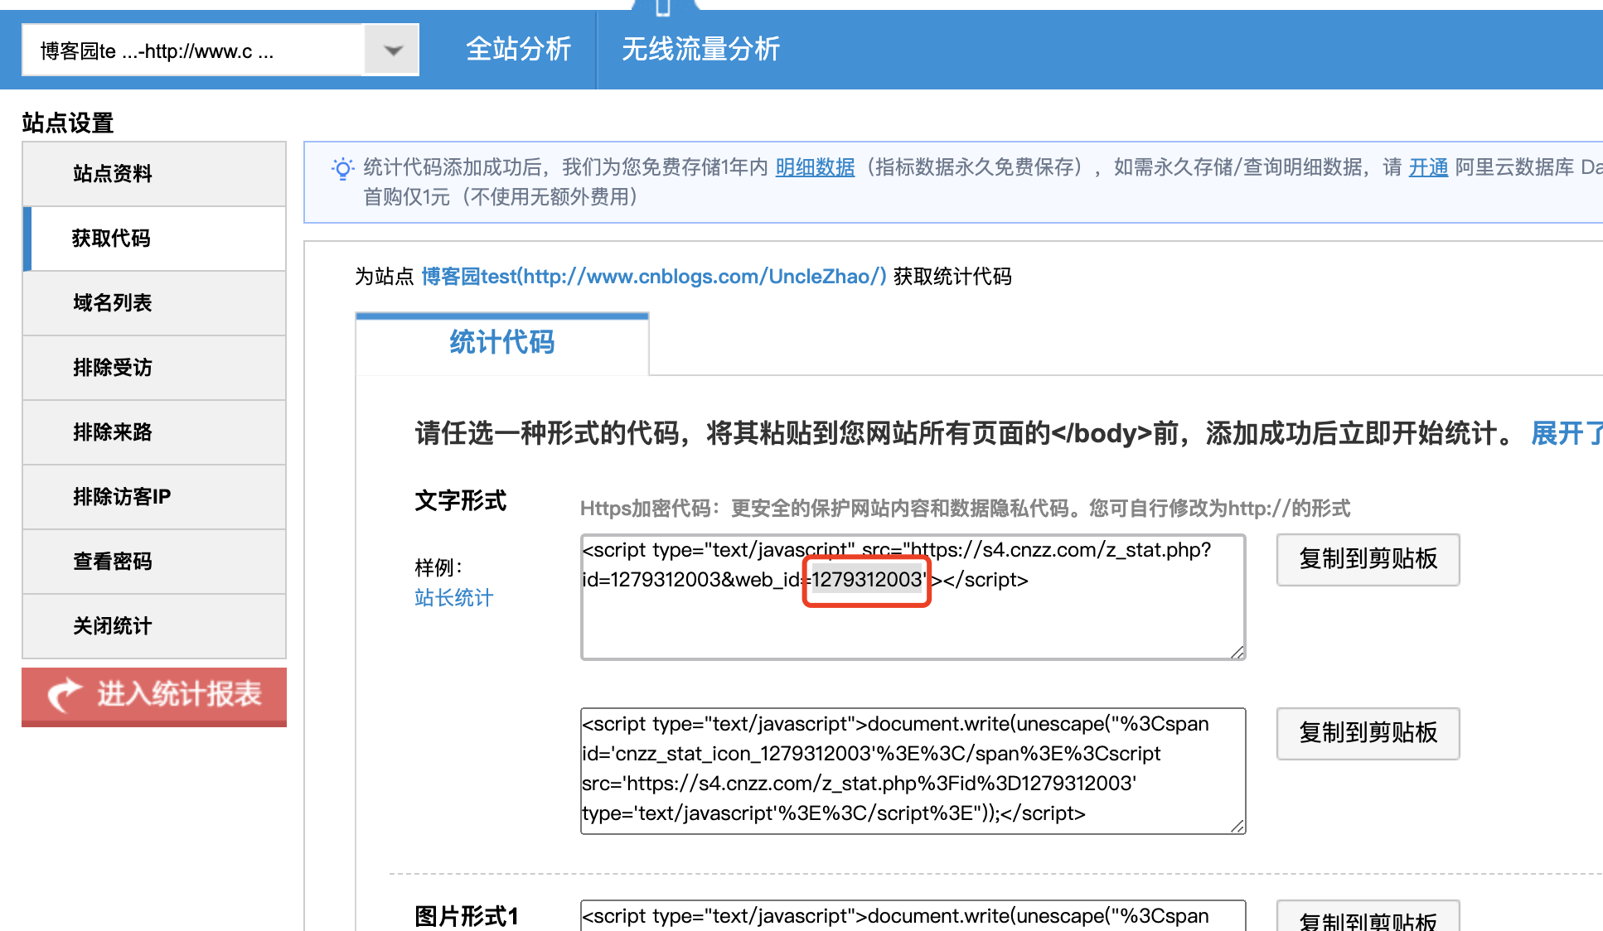Screen dimensions: 1603x931
Task: Select the 统计代码 tab
Action: coord(502,343)
